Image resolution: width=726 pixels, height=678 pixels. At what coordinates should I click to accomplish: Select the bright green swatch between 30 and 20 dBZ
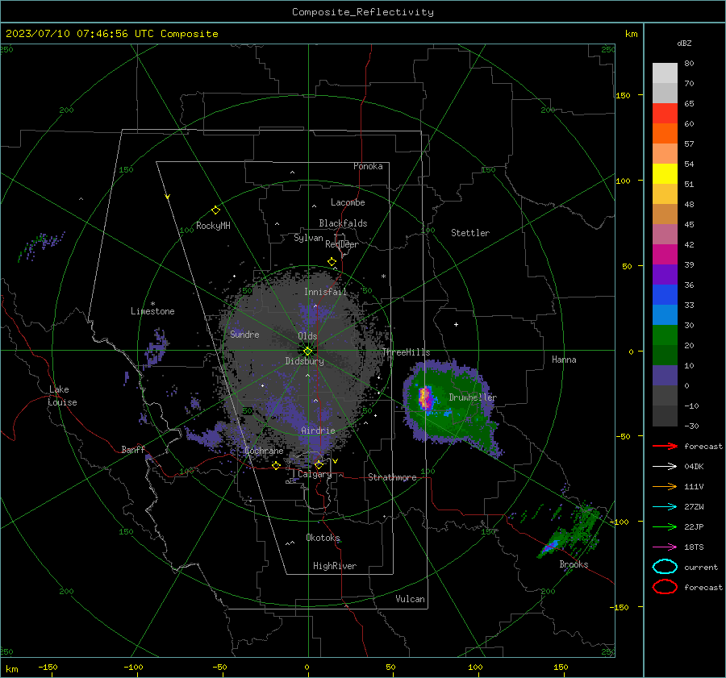click(665, 335)
